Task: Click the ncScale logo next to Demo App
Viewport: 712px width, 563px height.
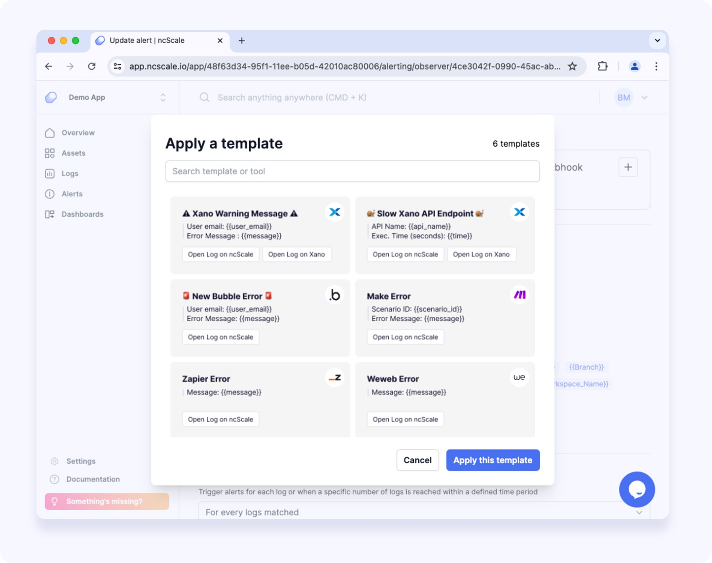Action: (51, 98)
